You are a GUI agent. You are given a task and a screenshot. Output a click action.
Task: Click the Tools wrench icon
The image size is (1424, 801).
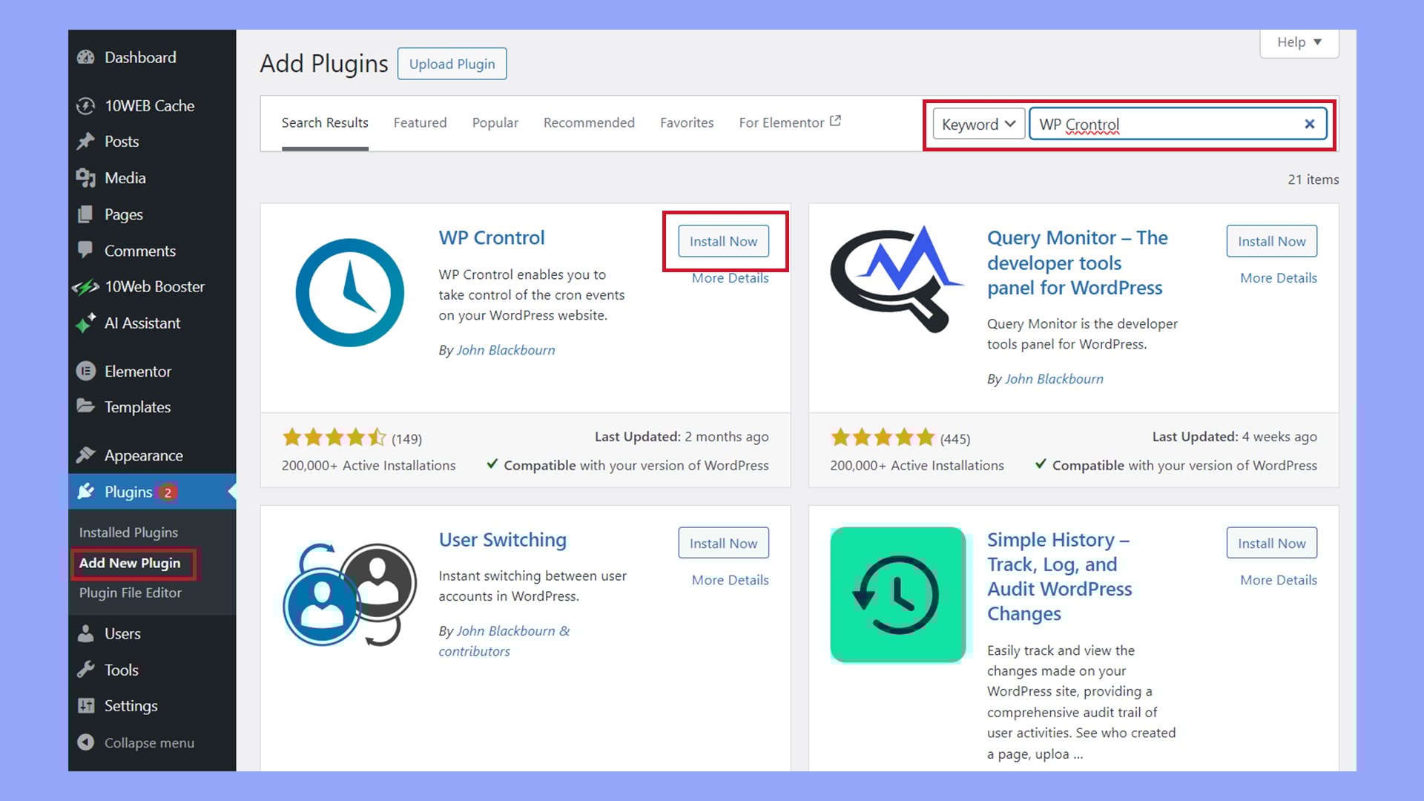tap(86, 670)
